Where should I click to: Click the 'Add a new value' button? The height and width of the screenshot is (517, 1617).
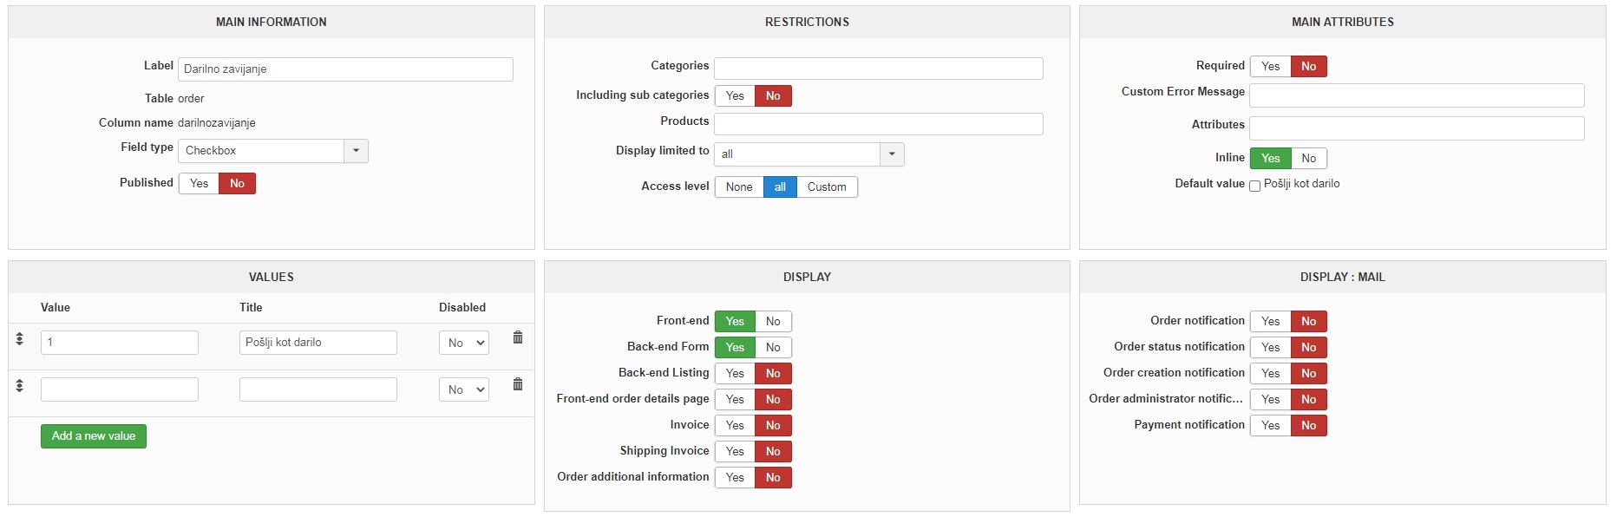(94, 436)
